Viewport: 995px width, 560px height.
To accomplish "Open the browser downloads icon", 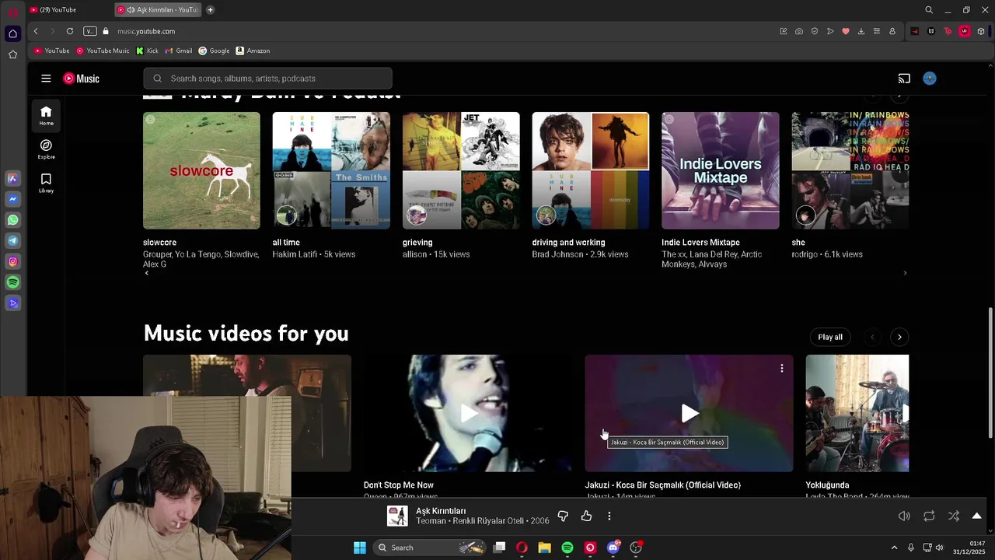I will [861, 31].
